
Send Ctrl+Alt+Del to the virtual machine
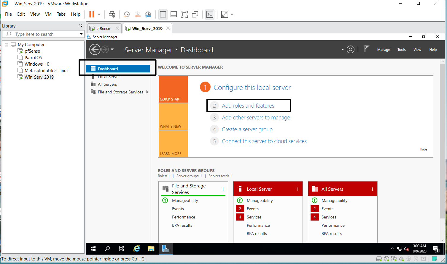pos(112,14)
